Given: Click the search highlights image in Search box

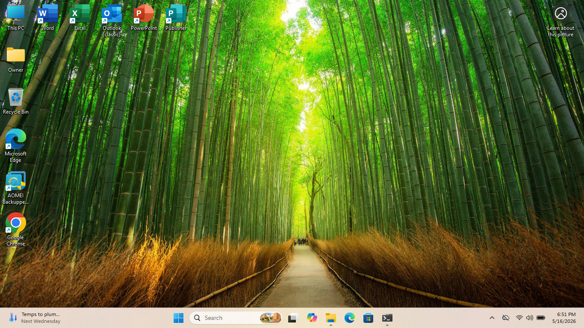Looking at the screenshot, I should (x=271, y=318).
